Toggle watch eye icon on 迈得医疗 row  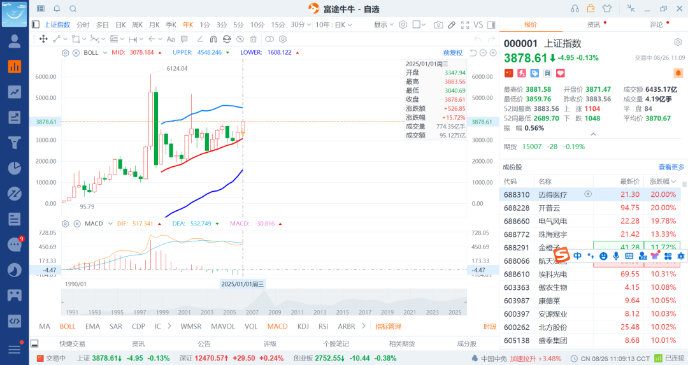tap(588, 194)
